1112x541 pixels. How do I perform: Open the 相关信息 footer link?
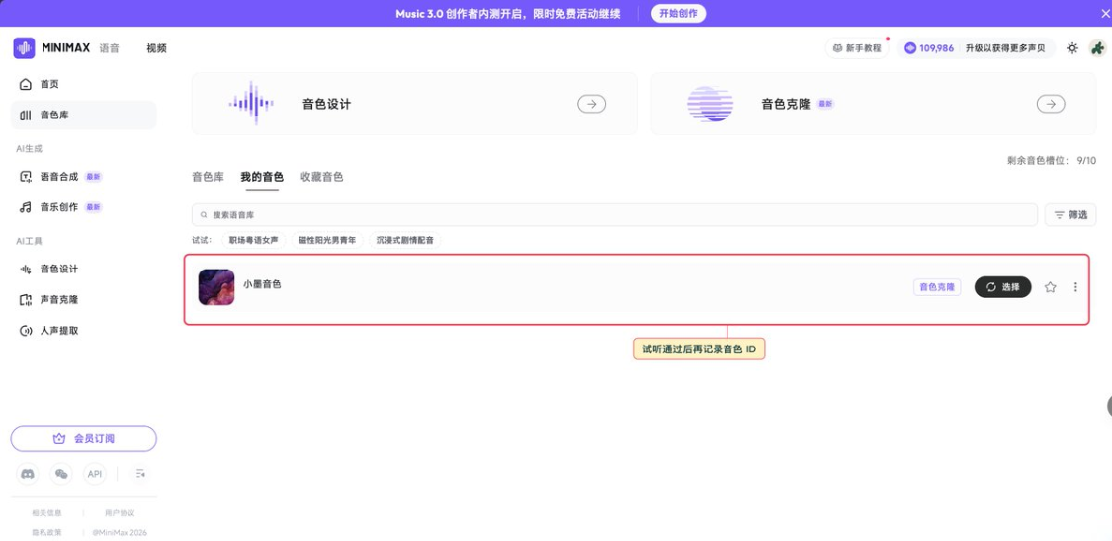tap(46, 513)
